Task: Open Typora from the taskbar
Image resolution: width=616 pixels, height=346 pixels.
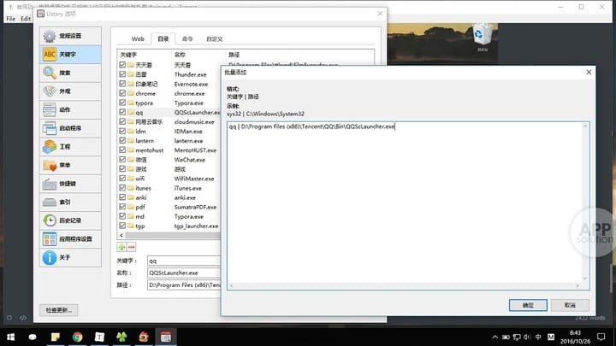Action: 99,337
